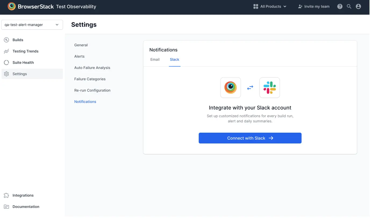Click the Notifications card heading

click(x=163, y=50)
